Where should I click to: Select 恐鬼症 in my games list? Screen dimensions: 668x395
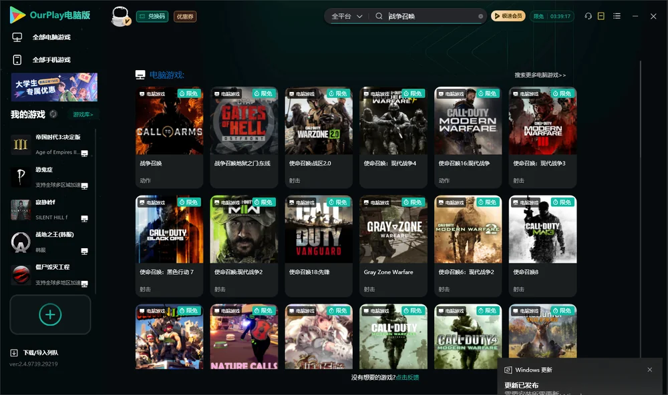tap(50, 177)
